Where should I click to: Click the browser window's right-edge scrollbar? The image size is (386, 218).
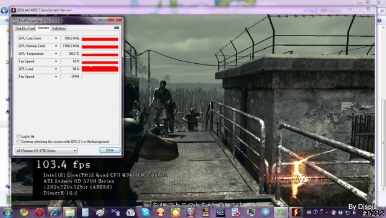(384, 143)
